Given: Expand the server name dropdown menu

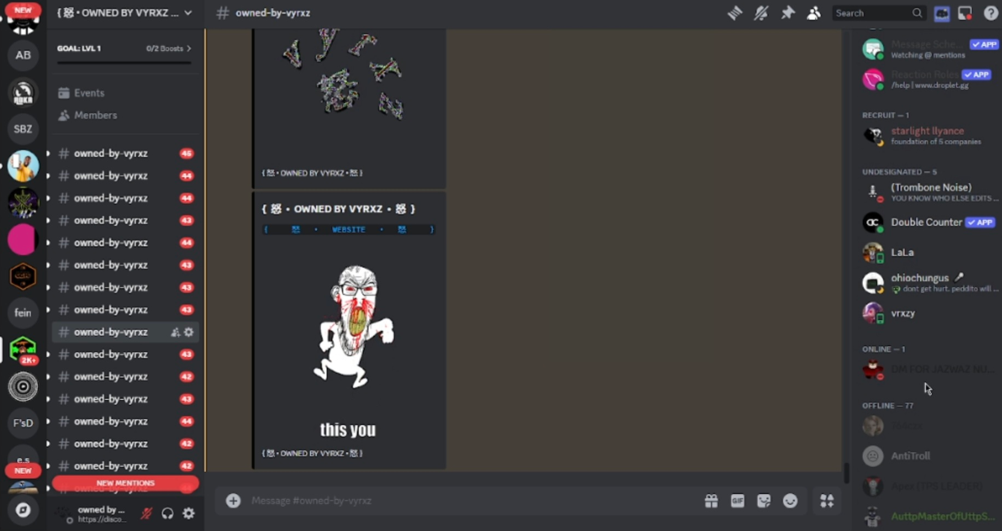Looking at the screenshot, I should point(188,13).
